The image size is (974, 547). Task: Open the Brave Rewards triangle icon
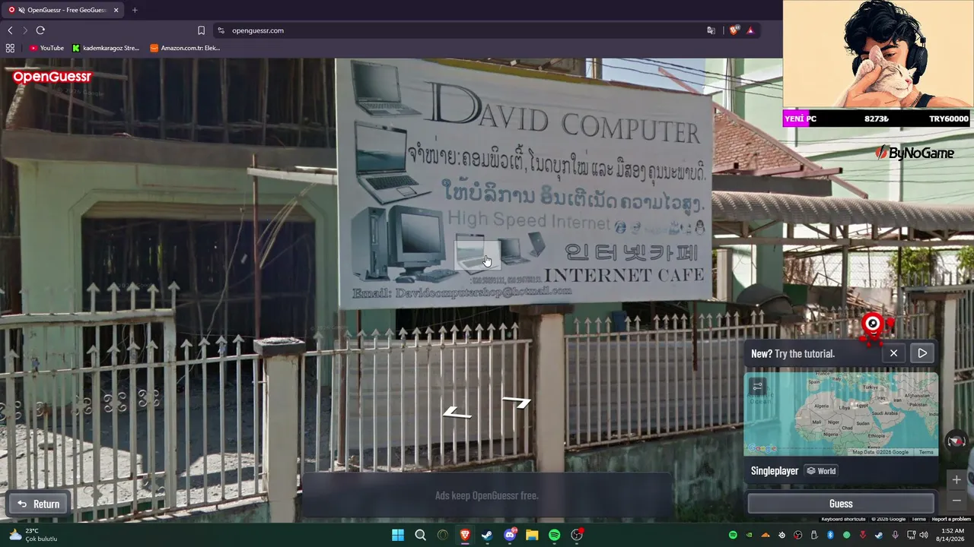(750, 30)
